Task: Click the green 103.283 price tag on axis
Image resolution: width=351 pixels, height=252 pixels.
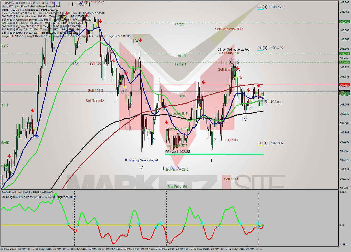Action: click(x=344, y=54)
